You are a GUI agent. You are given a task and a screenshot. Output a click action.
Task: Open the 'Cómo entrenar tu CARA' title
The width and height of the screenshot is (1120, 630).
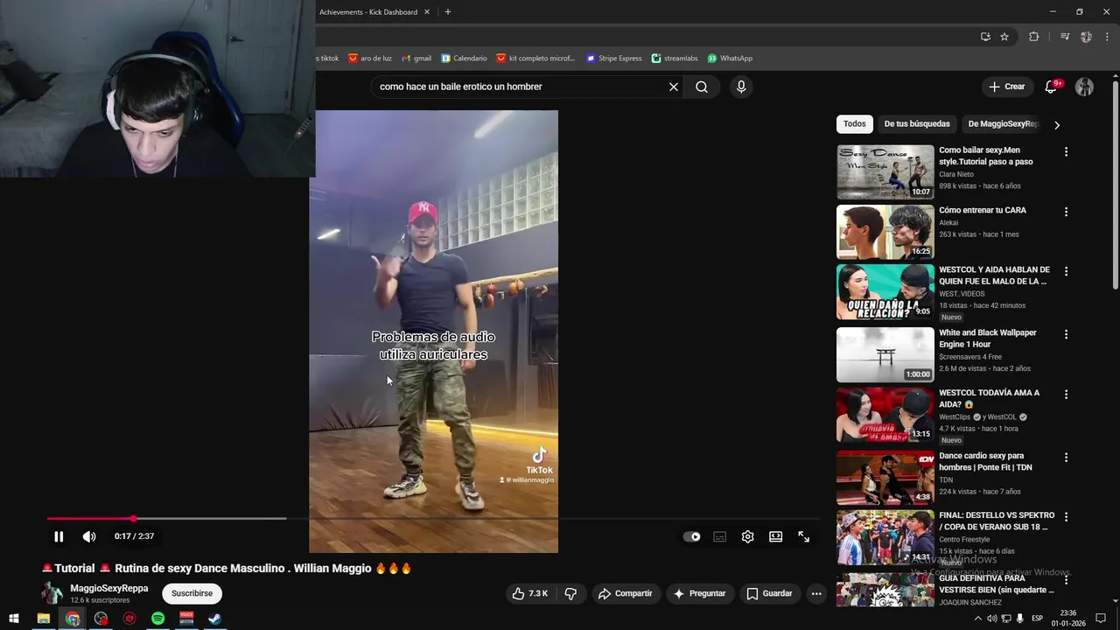click(983, 210)
